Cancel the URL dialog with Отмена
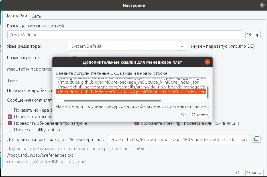 tap(200, 114)
